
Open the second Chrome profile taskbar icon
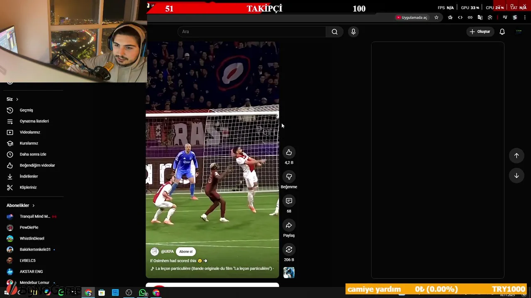click(156, 293)
